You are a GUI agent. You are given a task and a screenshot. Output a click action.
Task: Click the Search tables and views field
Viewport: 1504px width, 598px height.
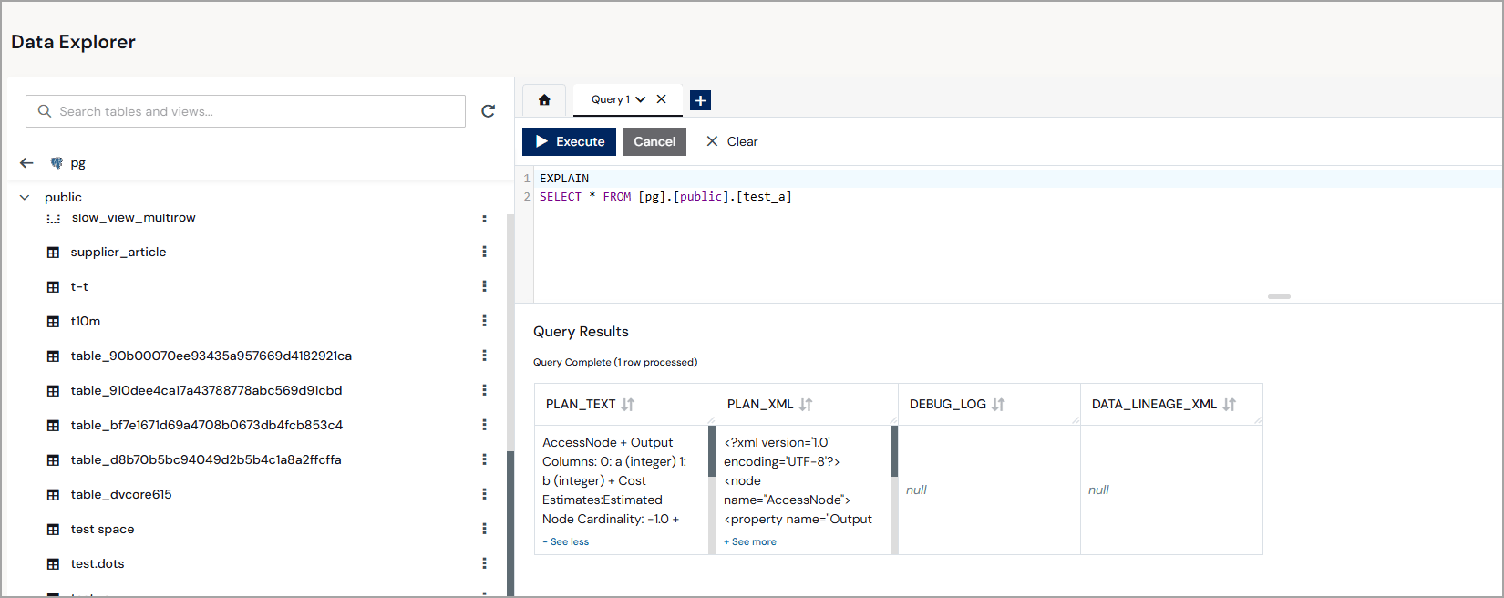pyautogui.click(x=245, y=111)
